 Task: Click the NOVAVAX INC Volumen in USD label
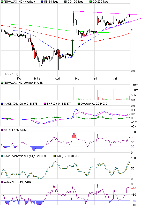click(x=24, y=83)
